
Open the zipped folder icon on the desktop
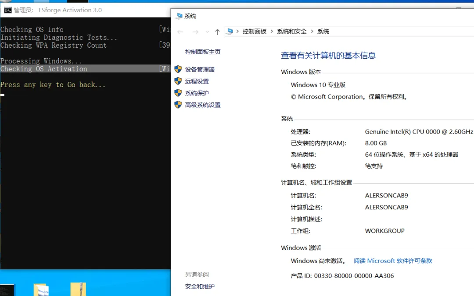pyautogui.click(x=78, y=290)
